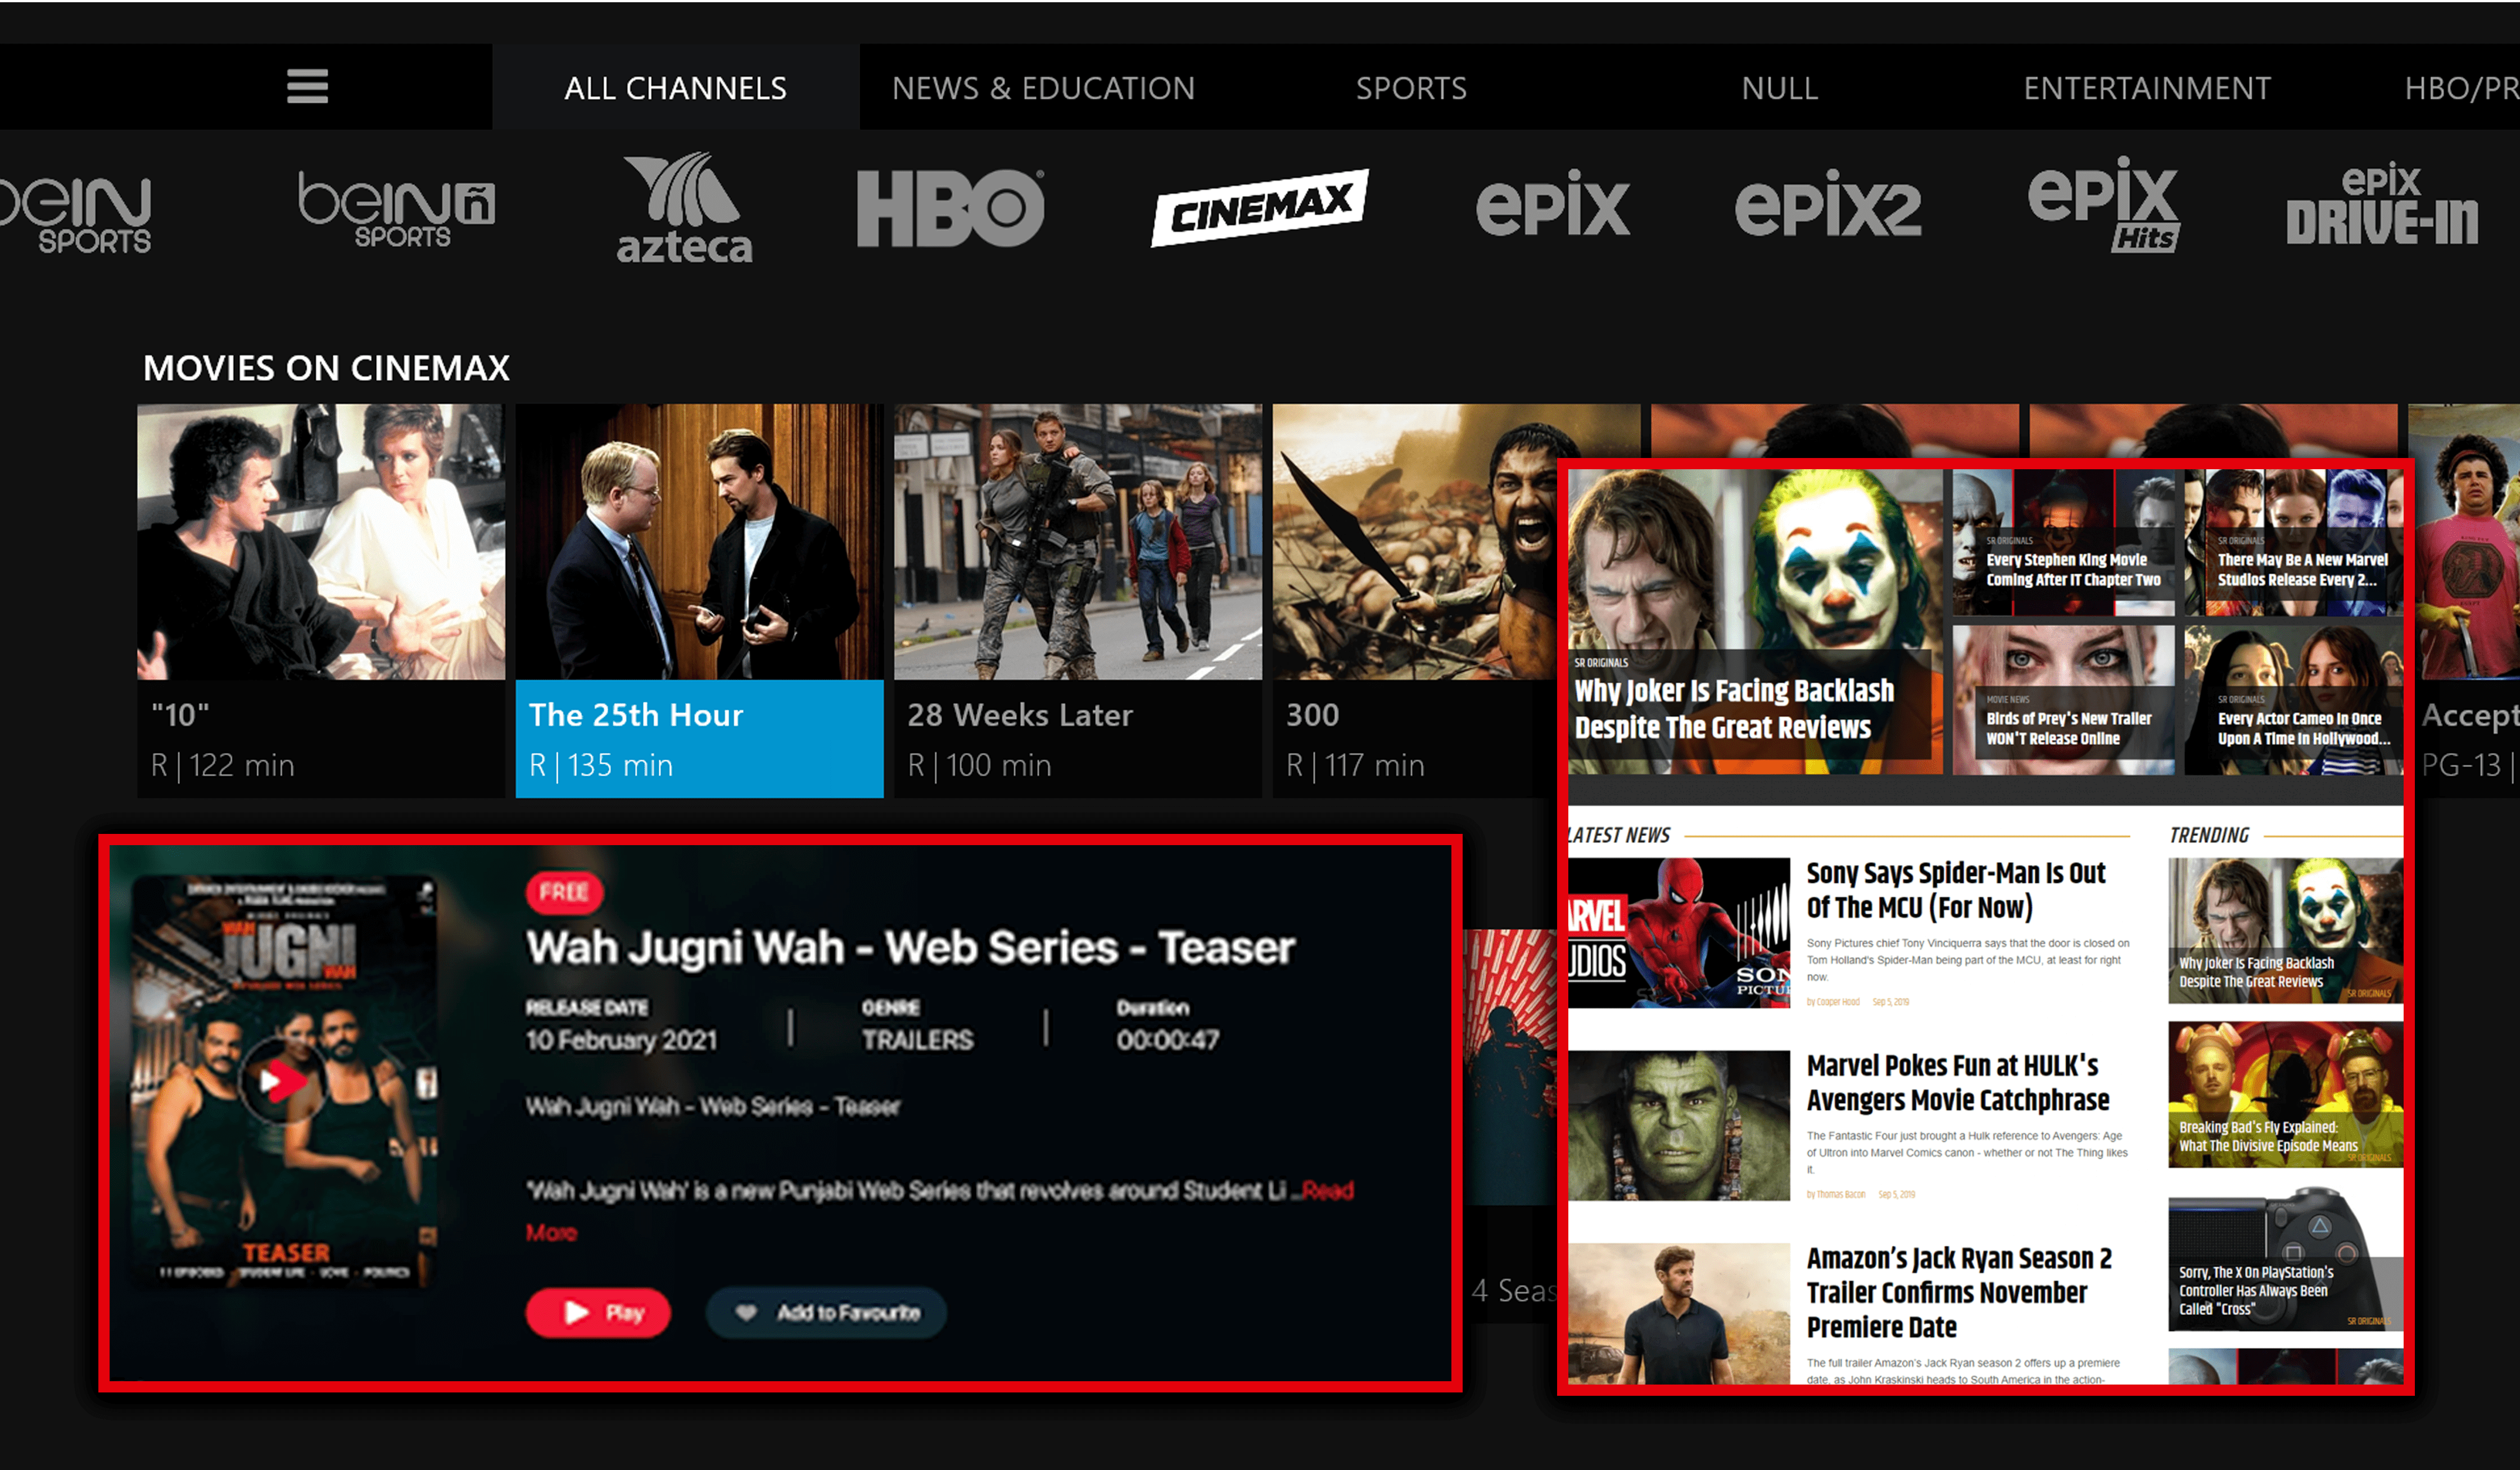Screen dimensions: 2520x1470
Task: Pick the HBO channel logo
Action: (951, 208)
